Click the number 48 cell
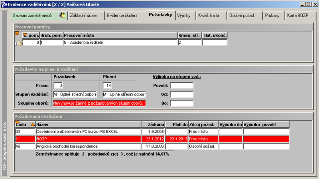319x179 pixels. [25, 146]
